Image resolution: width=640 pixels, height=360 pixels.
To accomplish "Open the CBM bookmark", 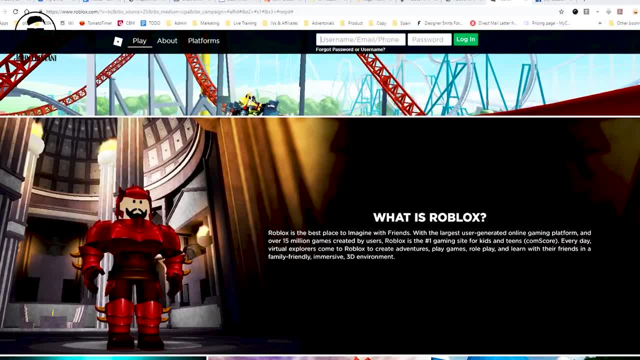I will (x=126, y=23).
